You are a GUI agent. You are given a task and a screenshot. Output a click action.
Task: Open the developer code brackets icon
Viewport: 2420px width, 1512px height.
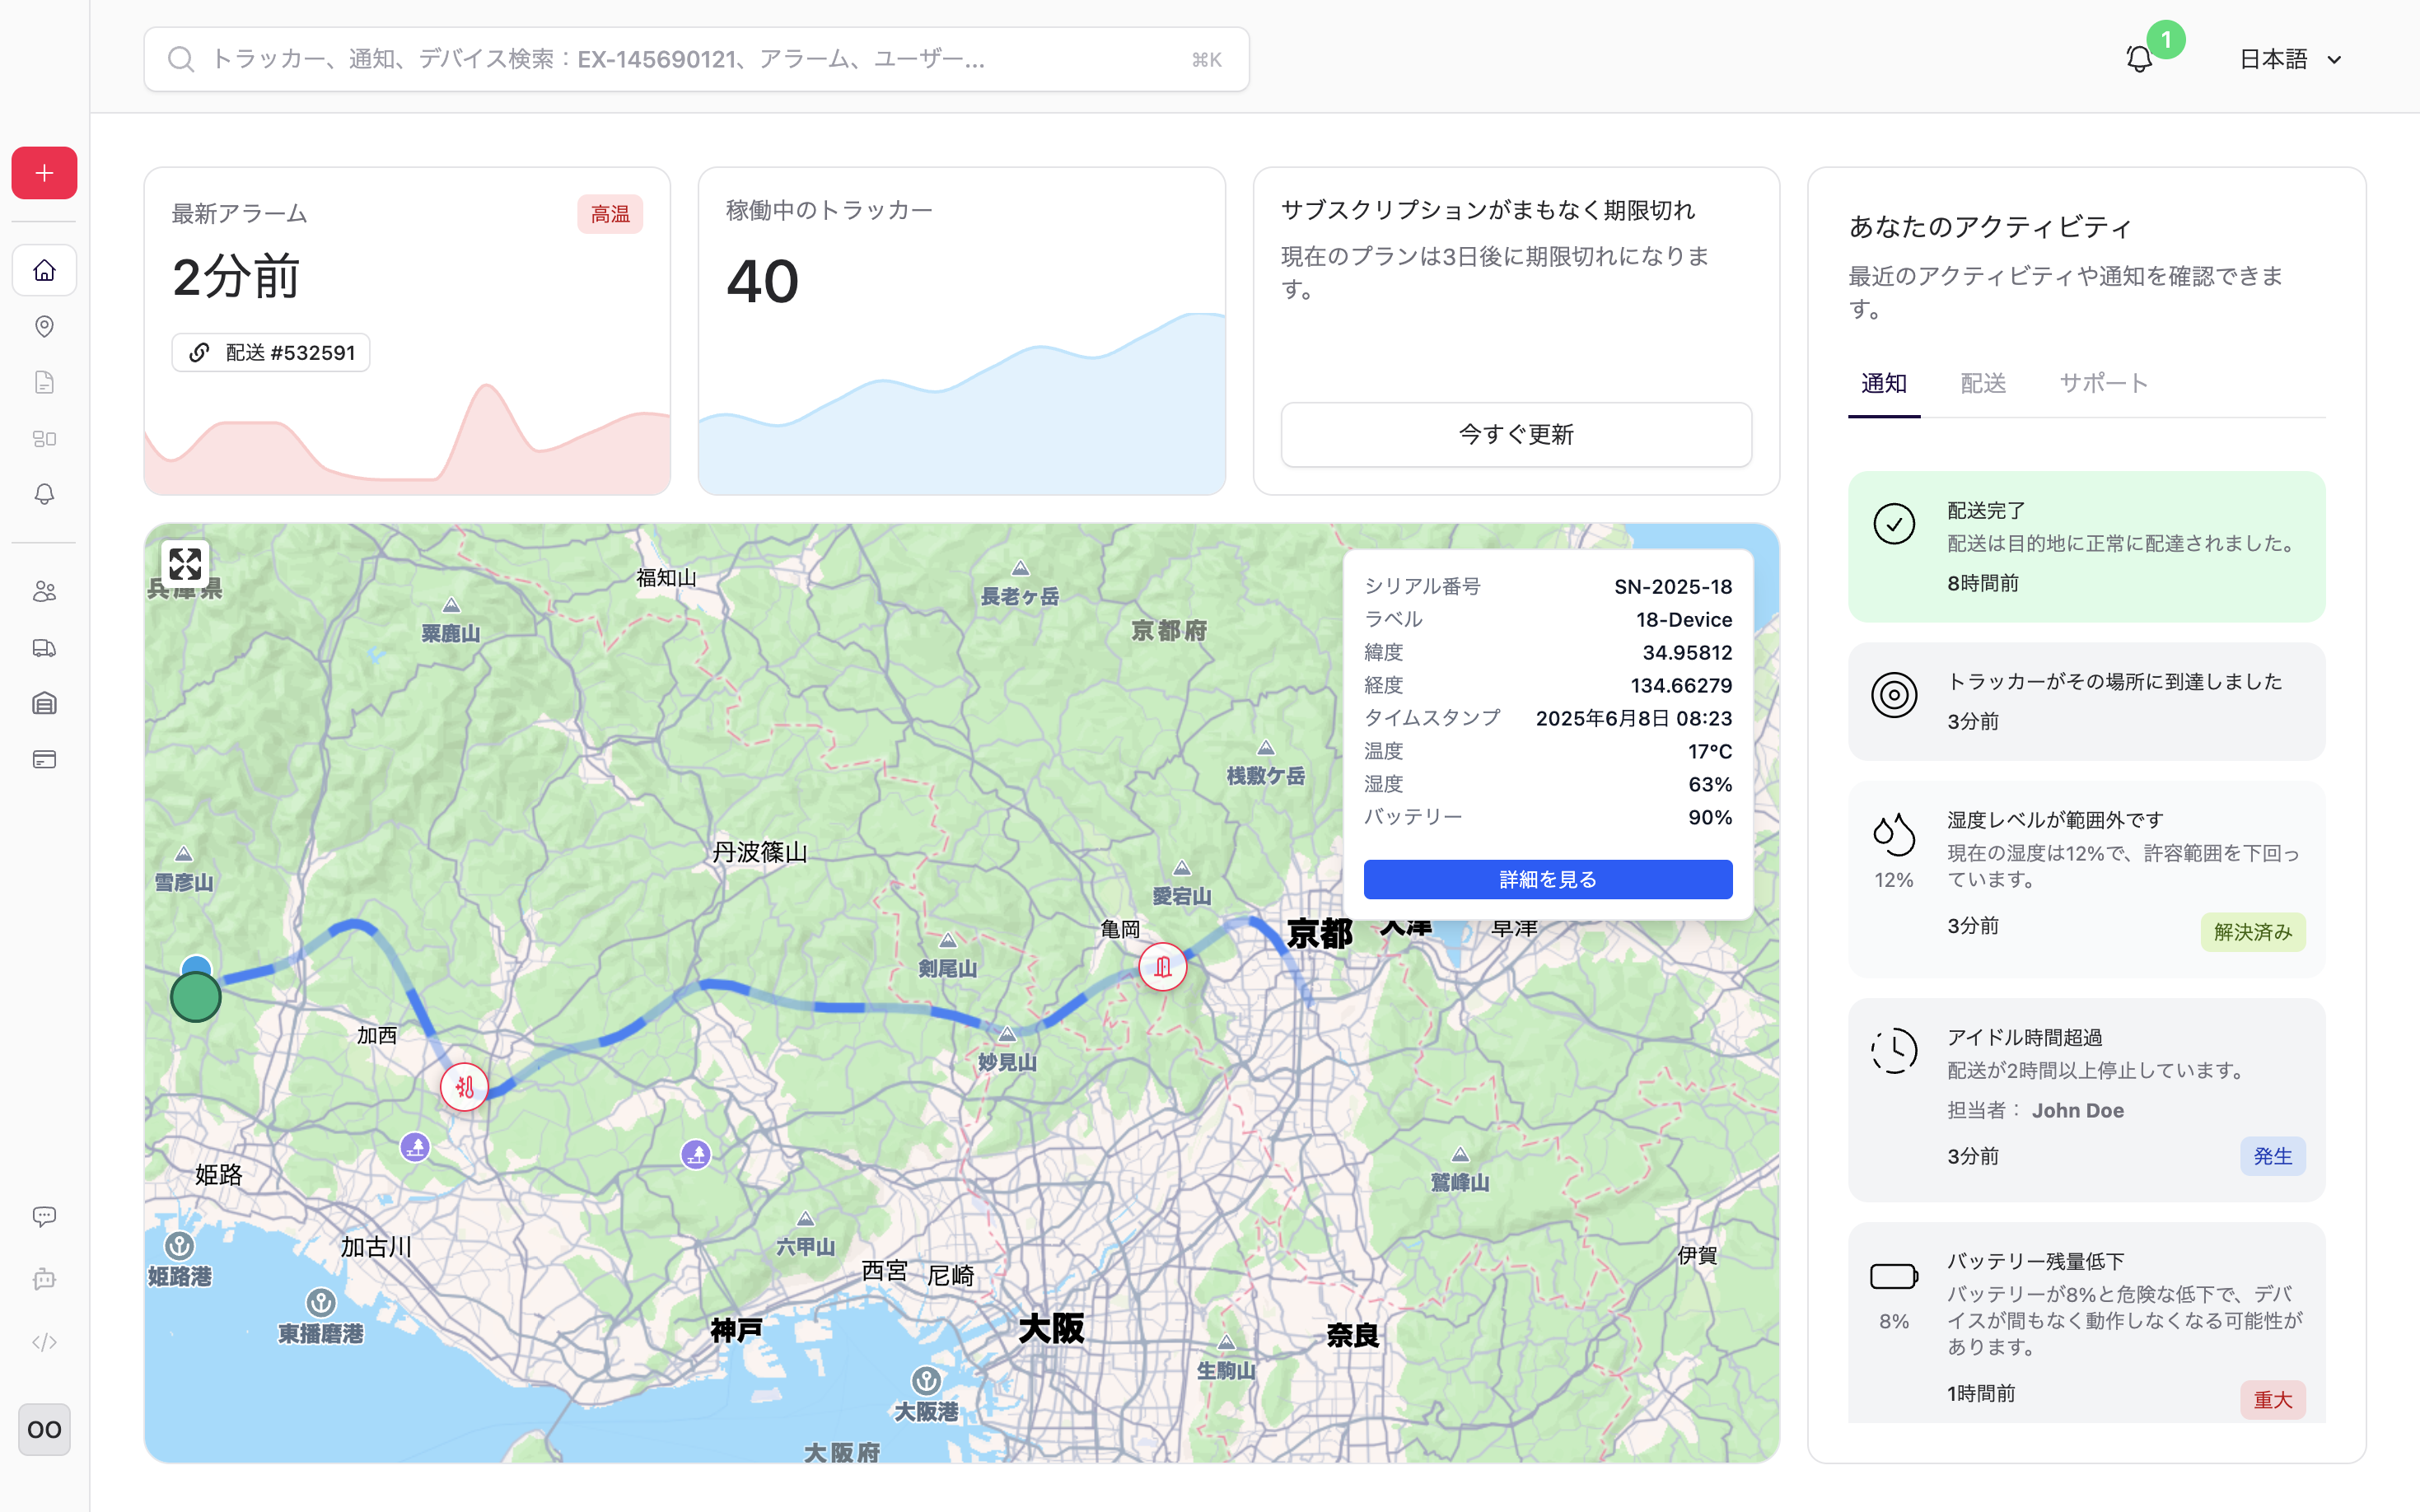point(44,1342)
